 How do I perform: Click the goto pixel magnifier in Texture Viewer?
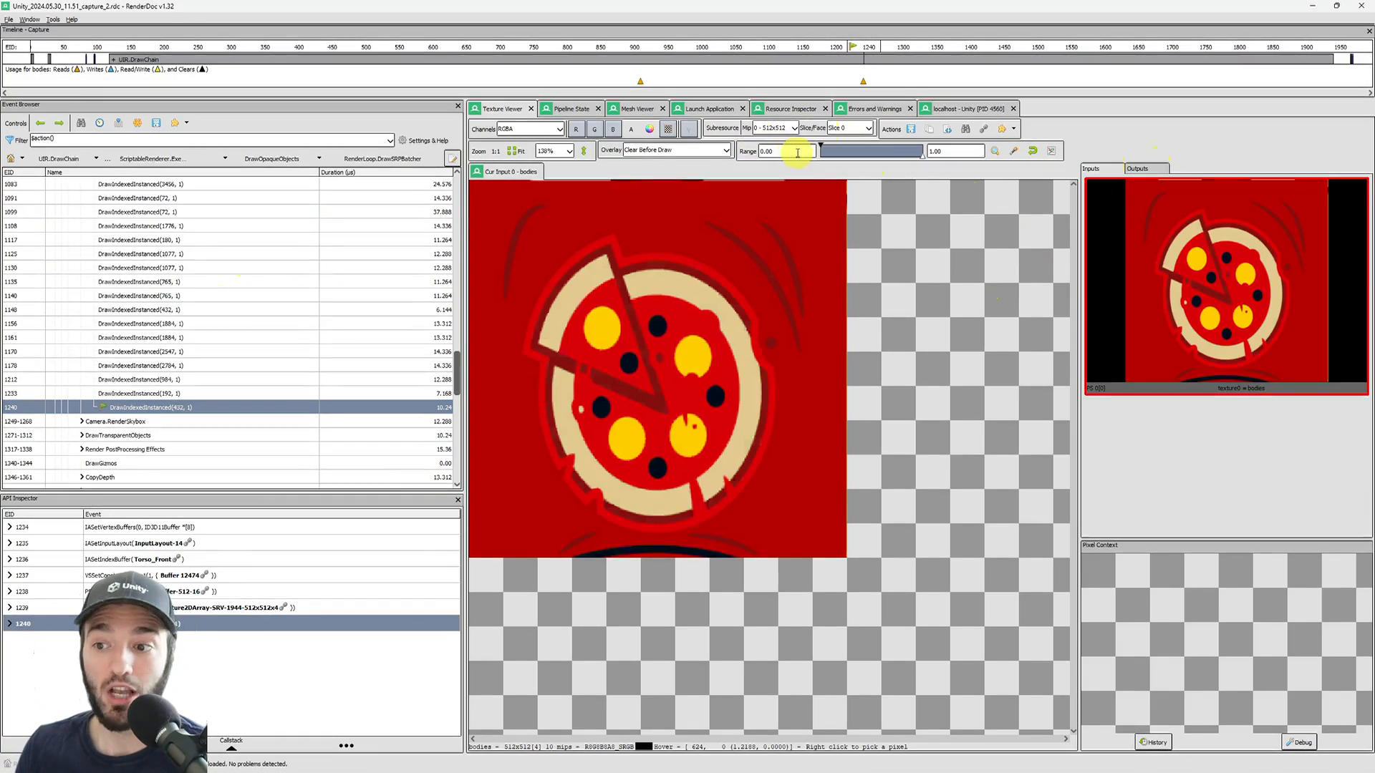pos(995,150)
